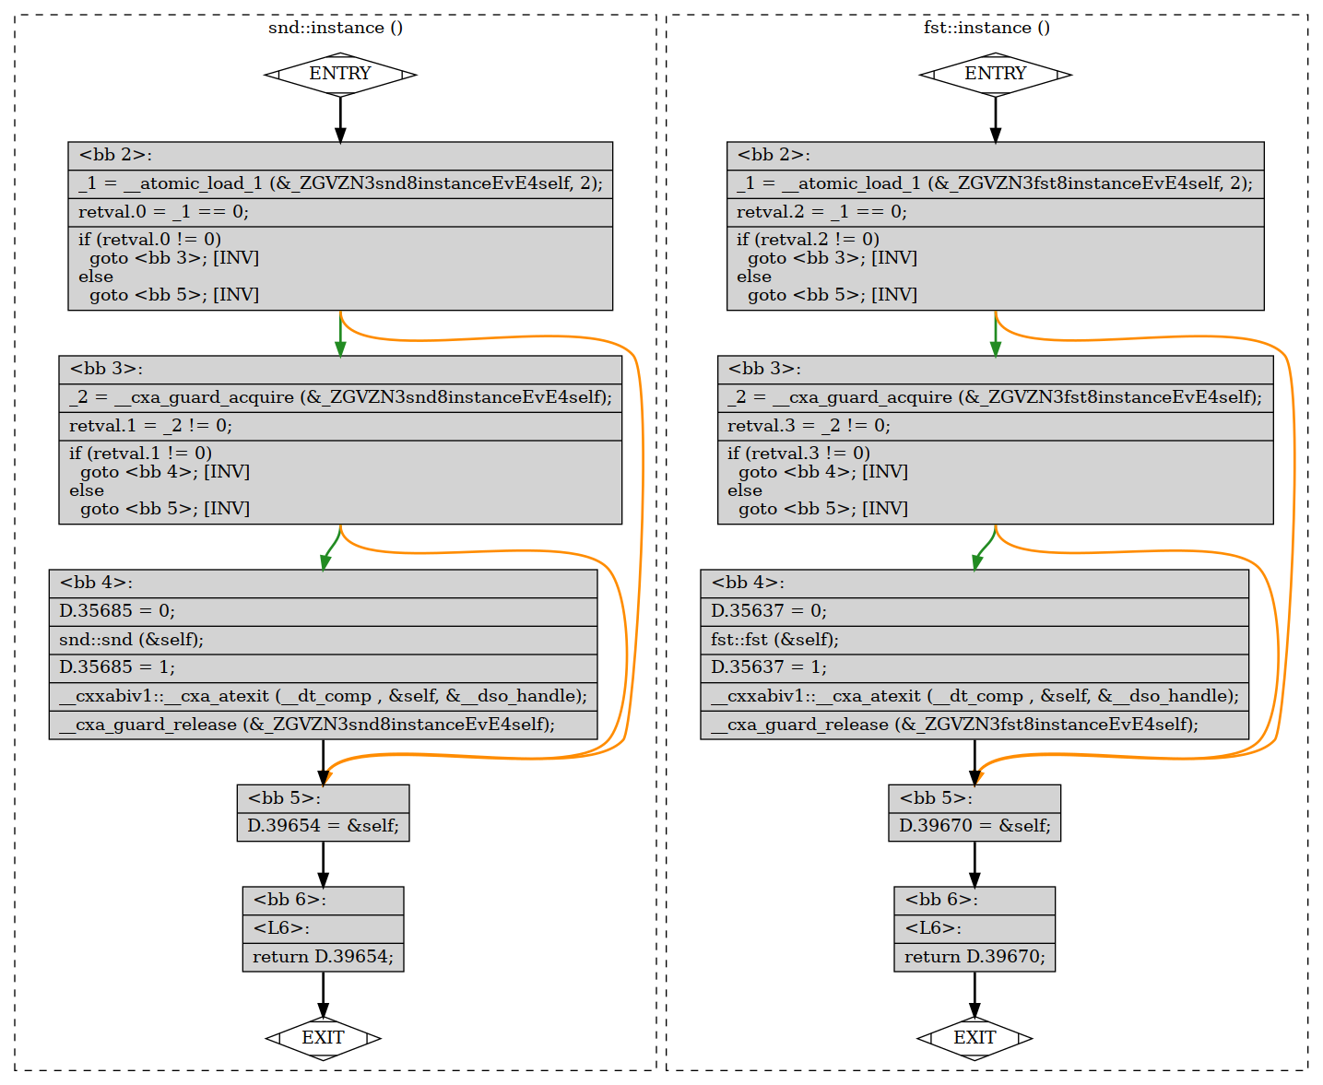Click <bb 5>: header in snd::instance graph
Screen dimensions: 1323x1085
(323, 798)
